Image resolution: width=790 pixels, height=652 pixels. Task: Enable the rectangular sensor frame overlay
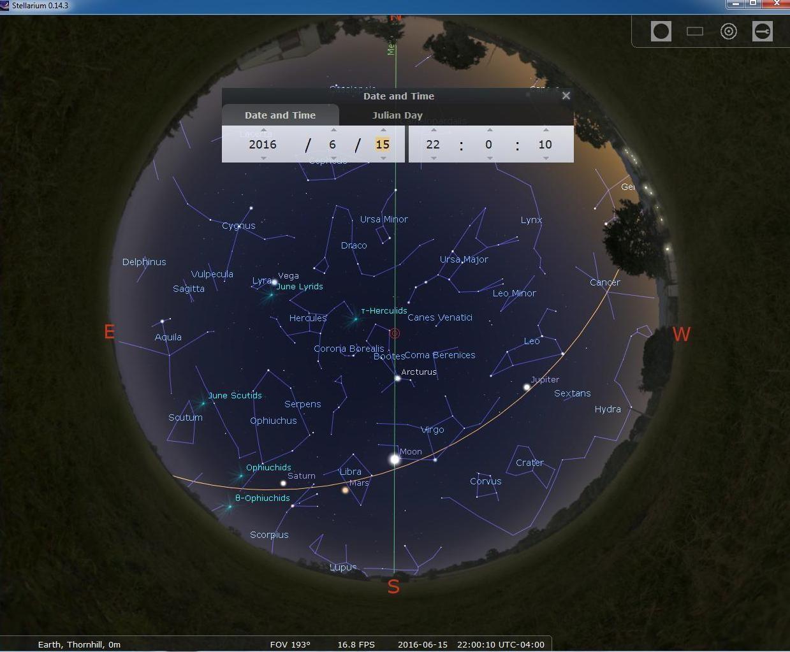pyautogui.click(x=694, y=31)
